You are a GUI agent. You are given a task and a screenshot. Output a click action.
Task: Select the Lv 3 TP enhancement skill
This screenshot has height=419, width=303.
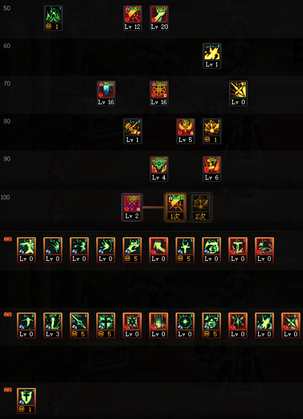[x=53, y=325]
